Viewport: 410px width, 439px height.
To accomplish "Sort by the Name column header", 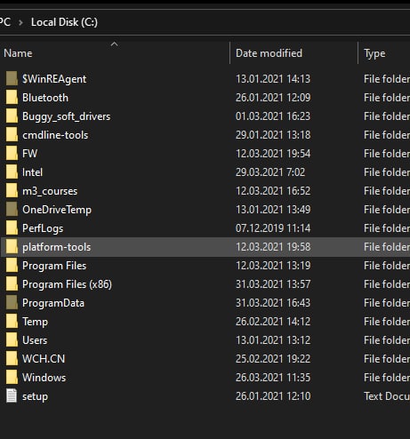I will (18, 53).
